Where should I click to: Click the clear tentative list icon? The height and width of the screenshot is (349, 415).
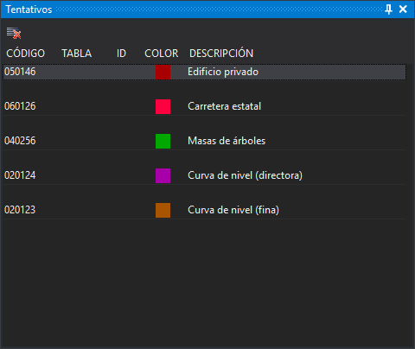pos(14,33)
